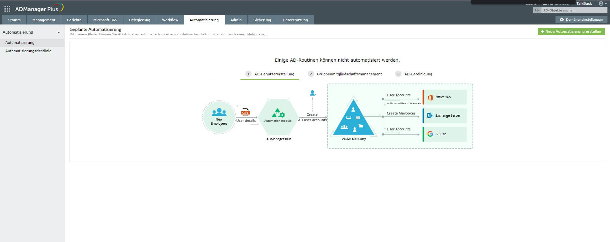Select step 3 AD-Bereinigung

(414, 74)
